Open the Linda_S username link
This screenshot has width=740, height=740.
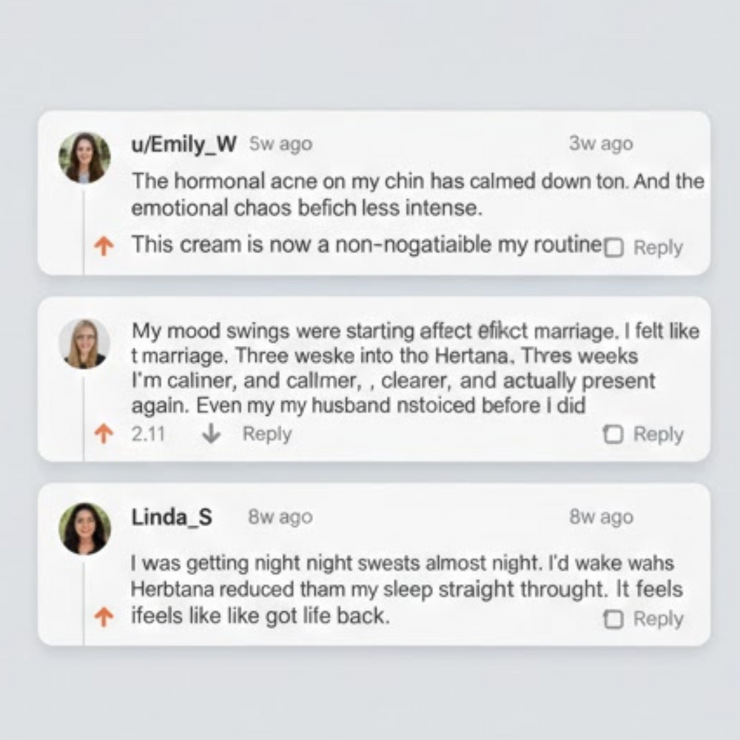coord(172,517)
